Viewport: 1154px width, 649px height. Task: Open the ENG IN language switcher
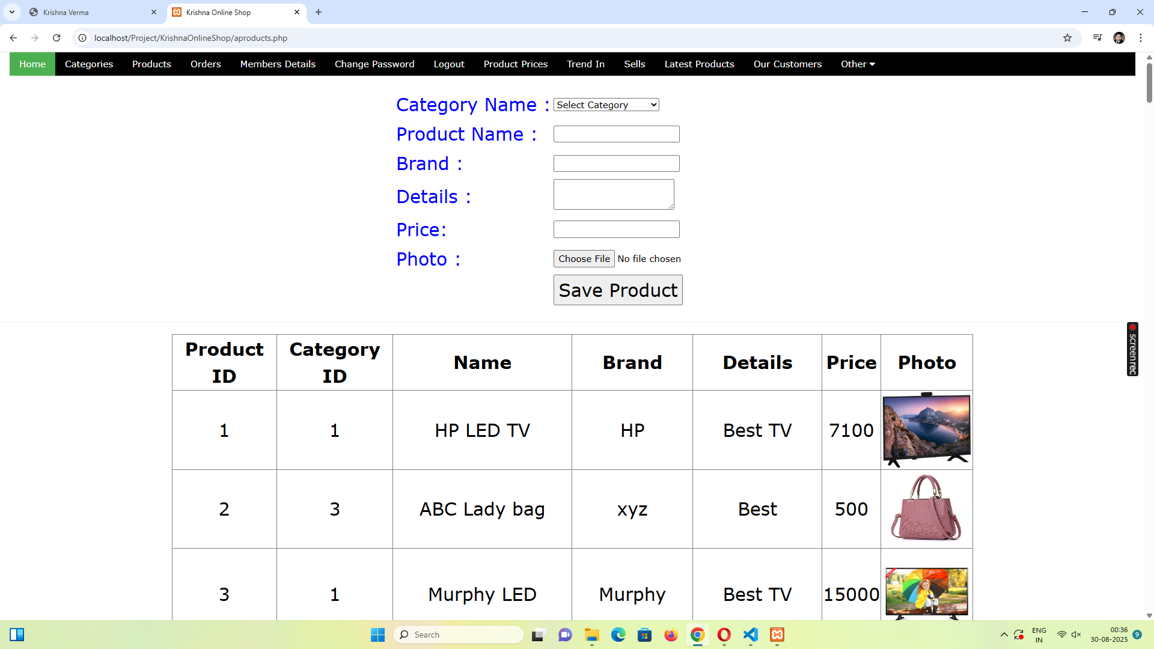click(x=1039, y=635)
